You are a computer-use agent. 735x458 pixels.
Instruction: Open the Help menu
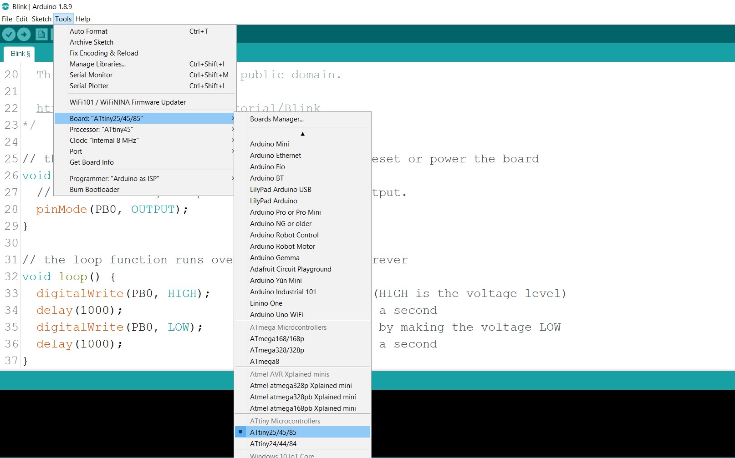[83, 19]
